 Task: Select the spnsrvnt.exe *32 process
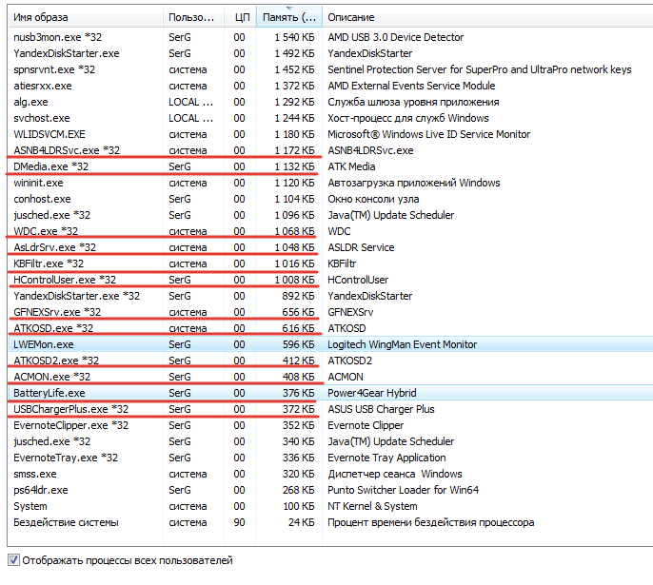click(54, 69)
